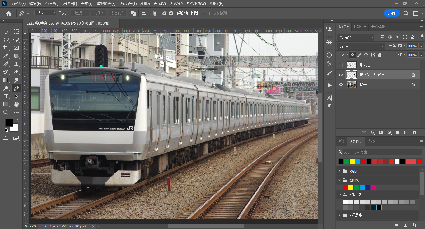Click the Add layer mask icon

pos(381,132)
